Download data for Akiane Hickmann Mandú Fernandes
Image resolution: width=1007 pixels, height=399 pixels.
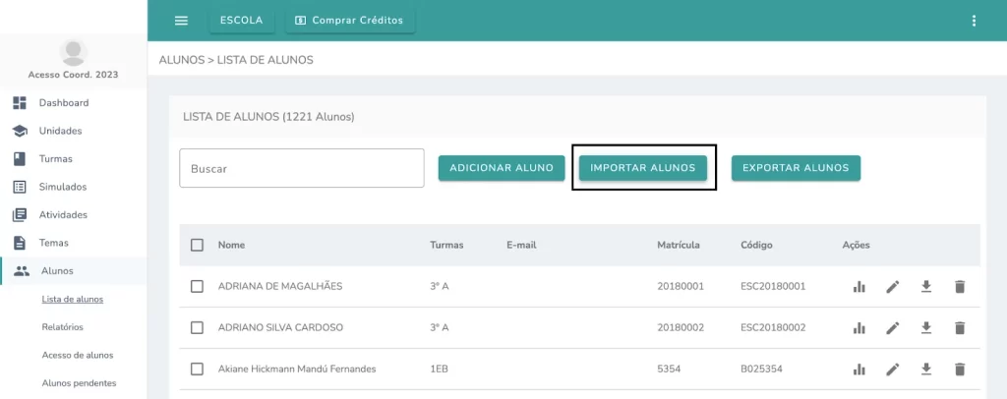coord(926,369)
